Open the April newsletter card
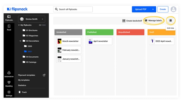182x103 pixels. pos(100,41)
